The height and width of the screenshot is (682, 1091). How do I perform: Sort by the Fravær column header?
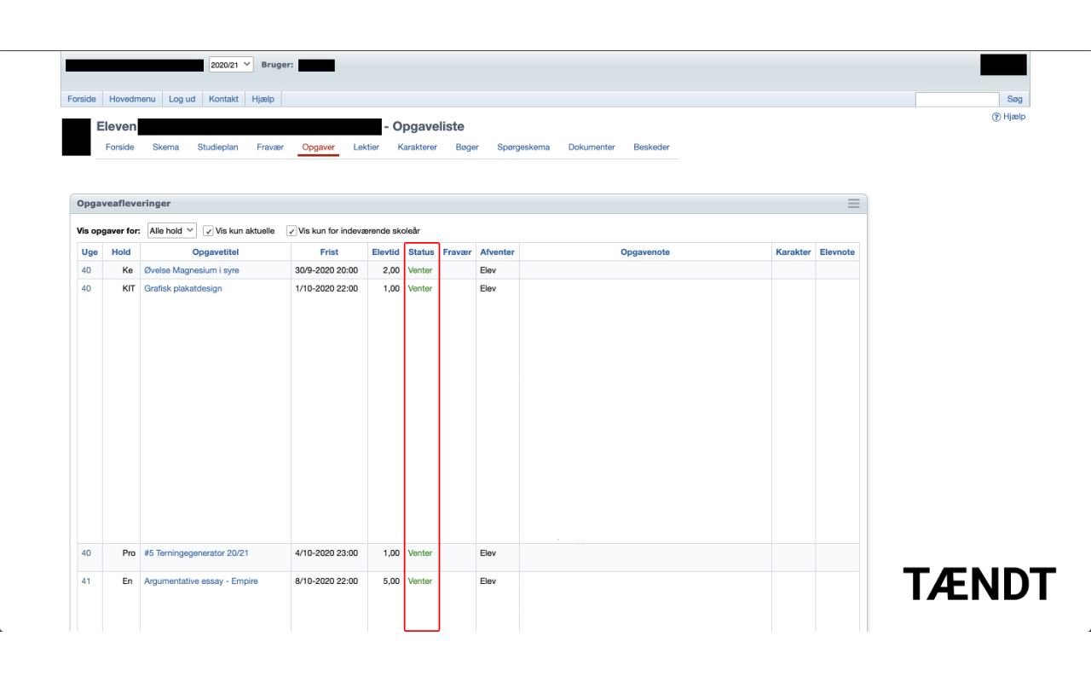[x=457, y=251]
